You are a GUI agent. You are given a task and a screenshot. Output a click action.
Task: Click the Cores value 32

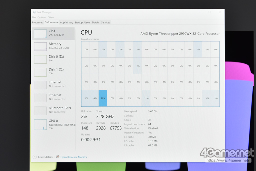[149, 120]
